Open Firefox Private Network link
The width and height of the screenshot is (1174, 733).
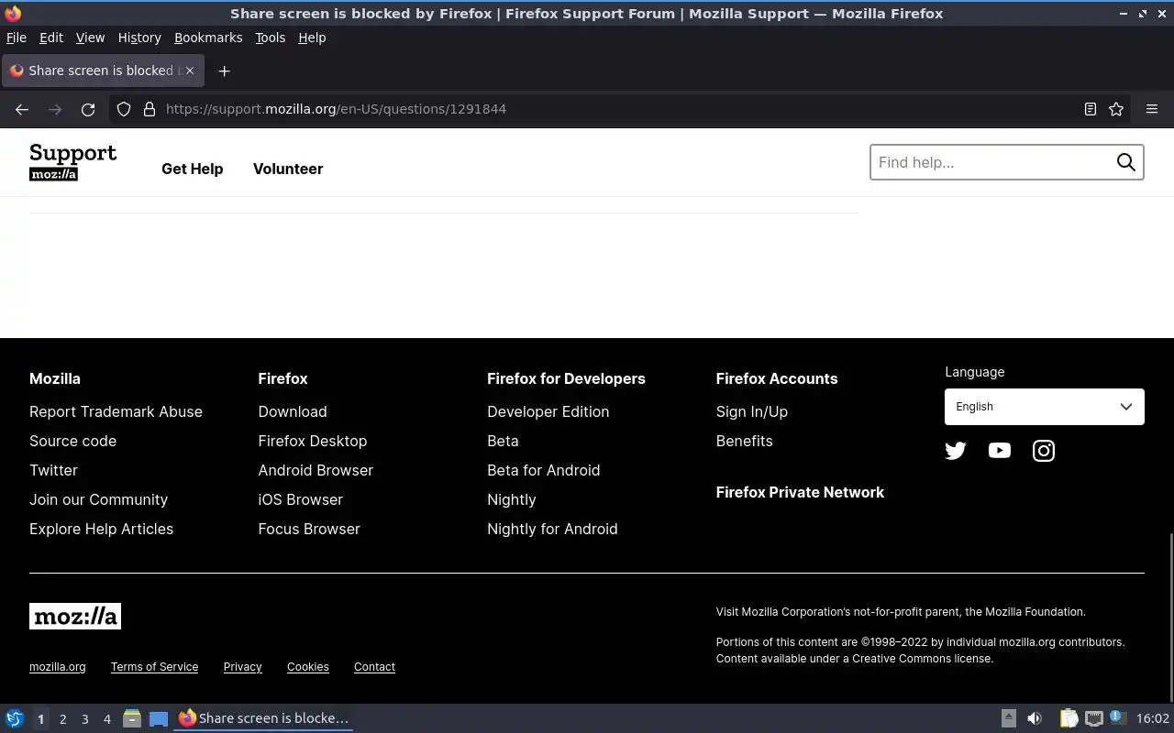pyautogui.click(x=800, y=492)
